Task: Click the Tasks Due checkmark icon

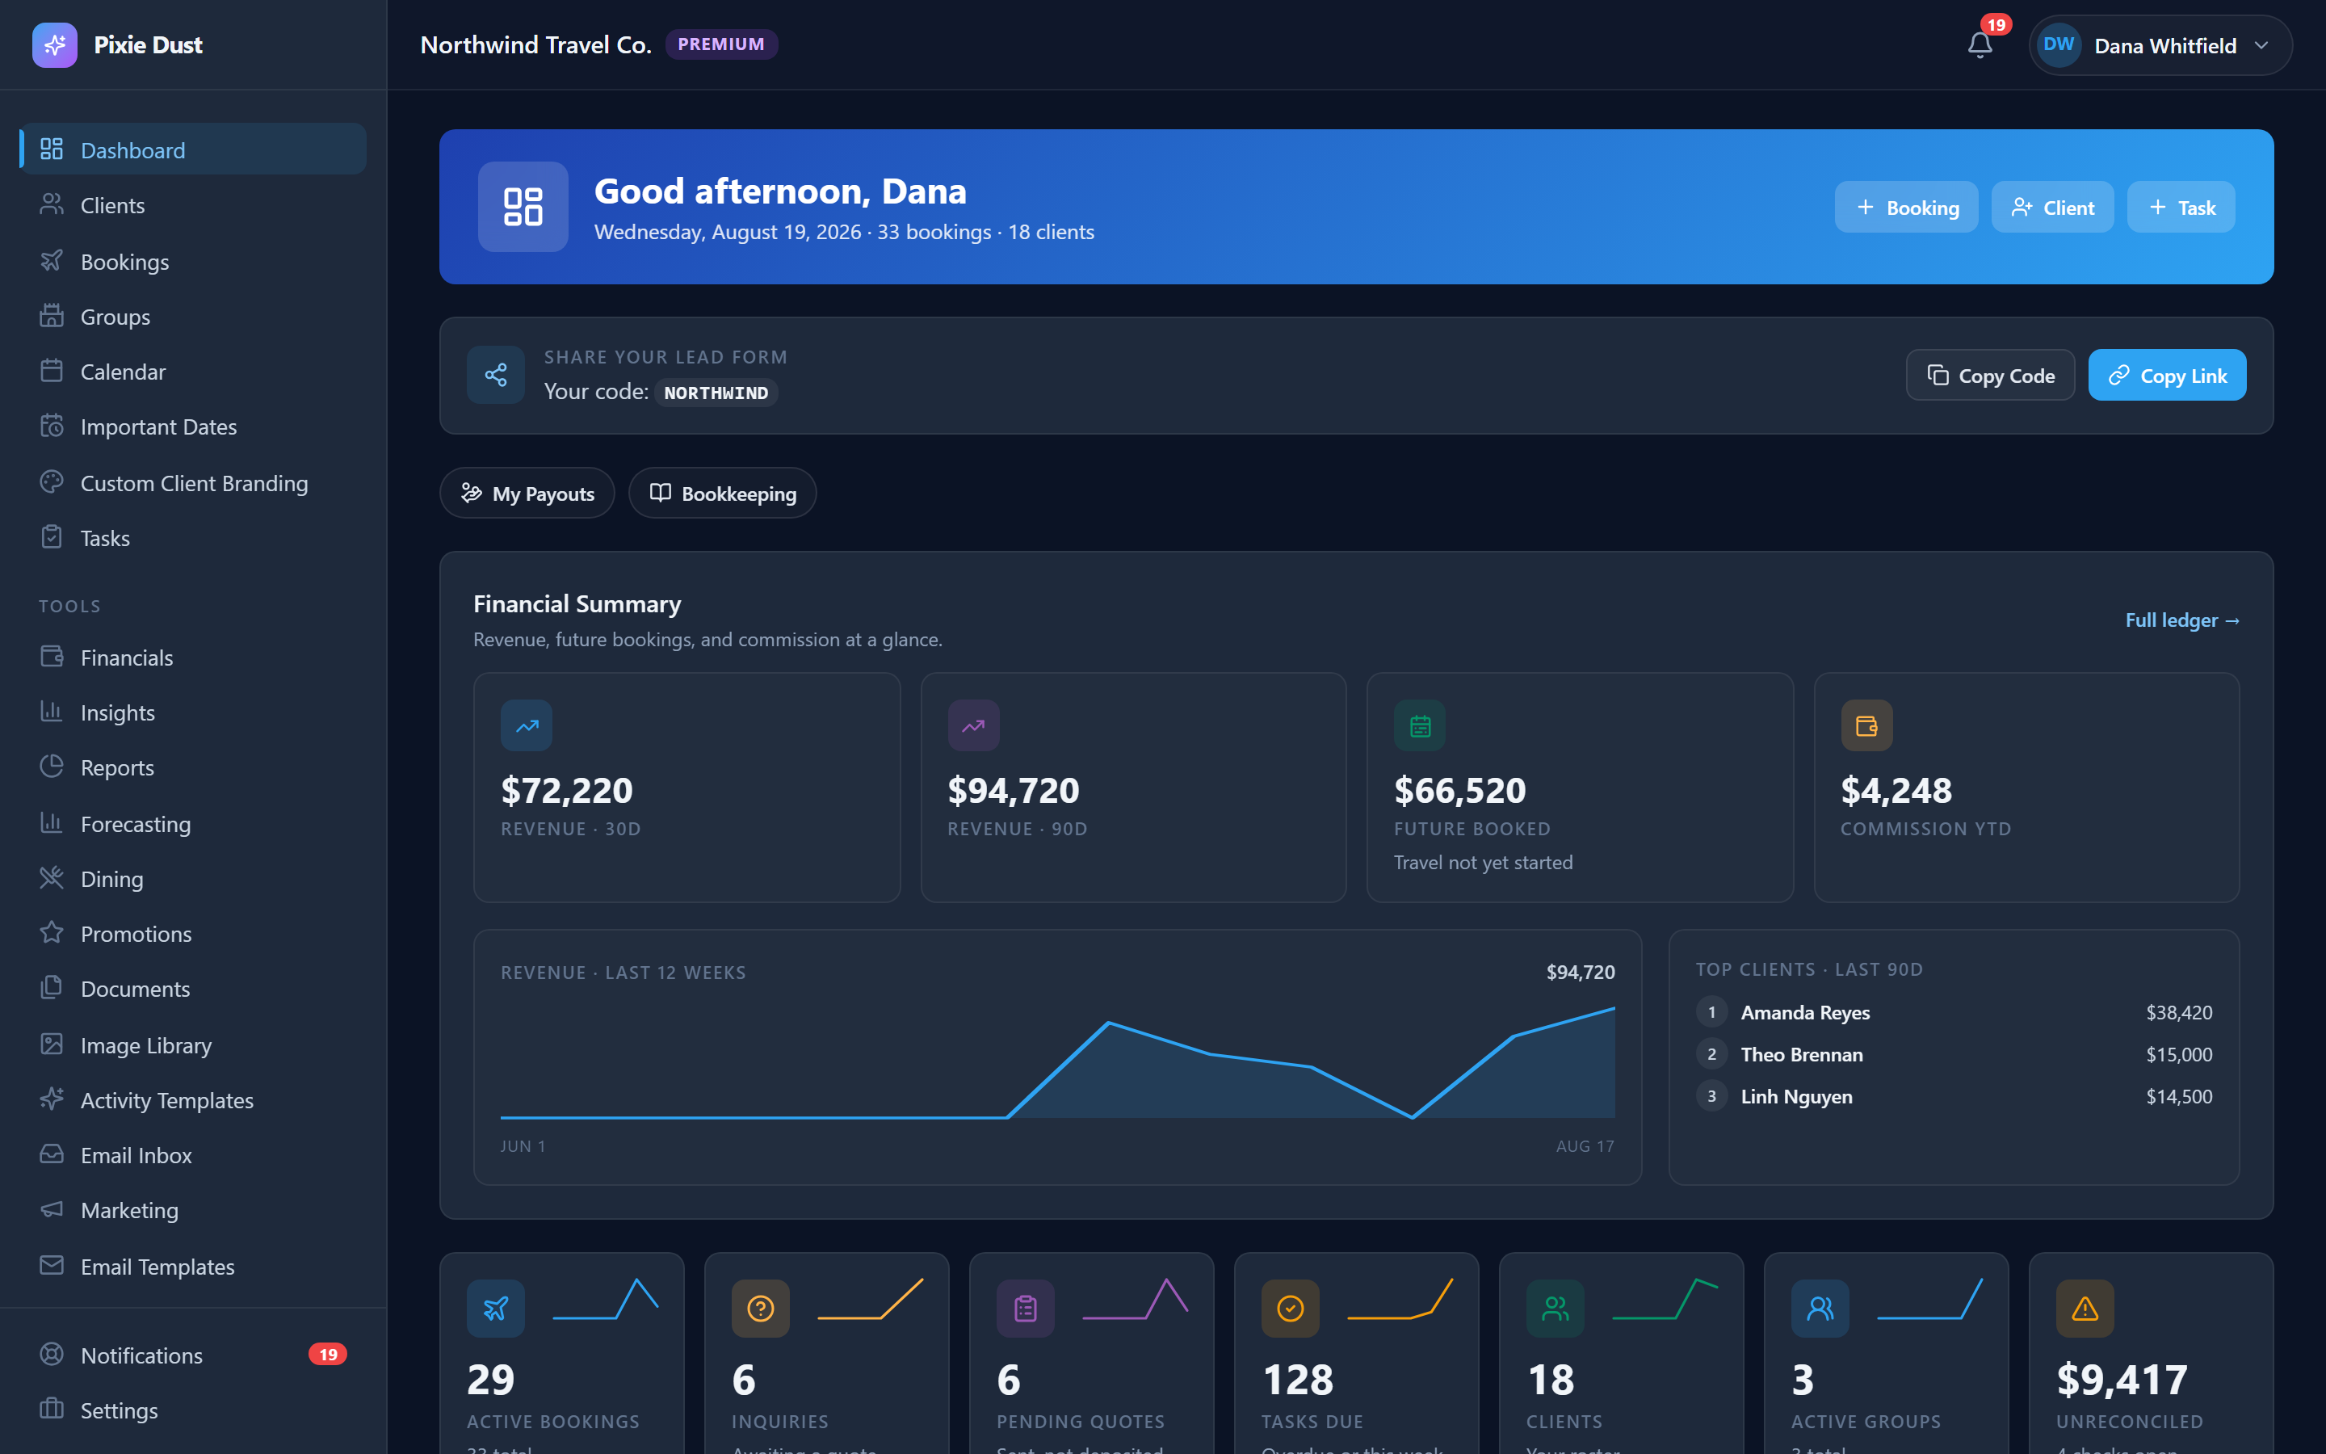Action: coord(1290,1309)
